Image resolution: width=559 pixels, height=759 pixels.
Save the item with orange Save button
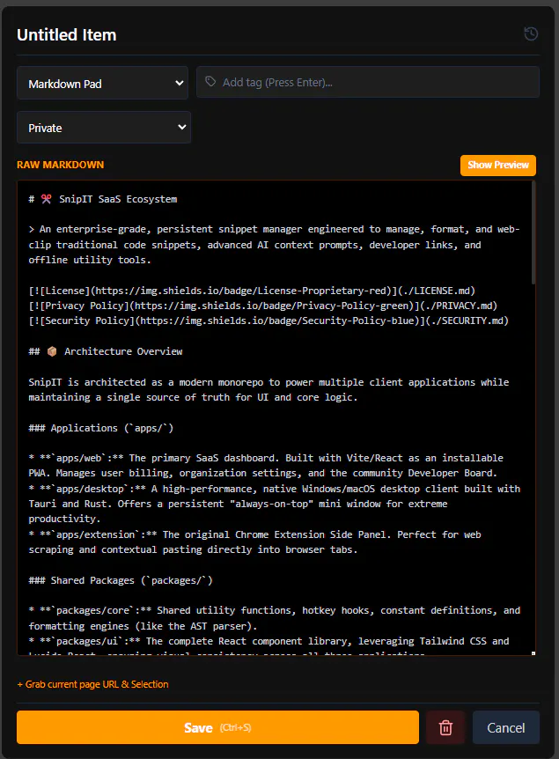(217, 727)
